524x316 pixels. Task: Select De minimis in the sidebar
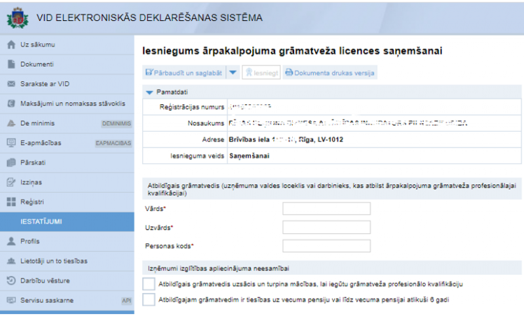pos(38,123)
